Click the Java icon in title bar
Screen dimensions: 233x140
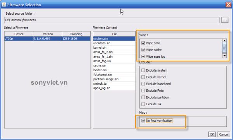pyautogui.click(x=4, y=5)
